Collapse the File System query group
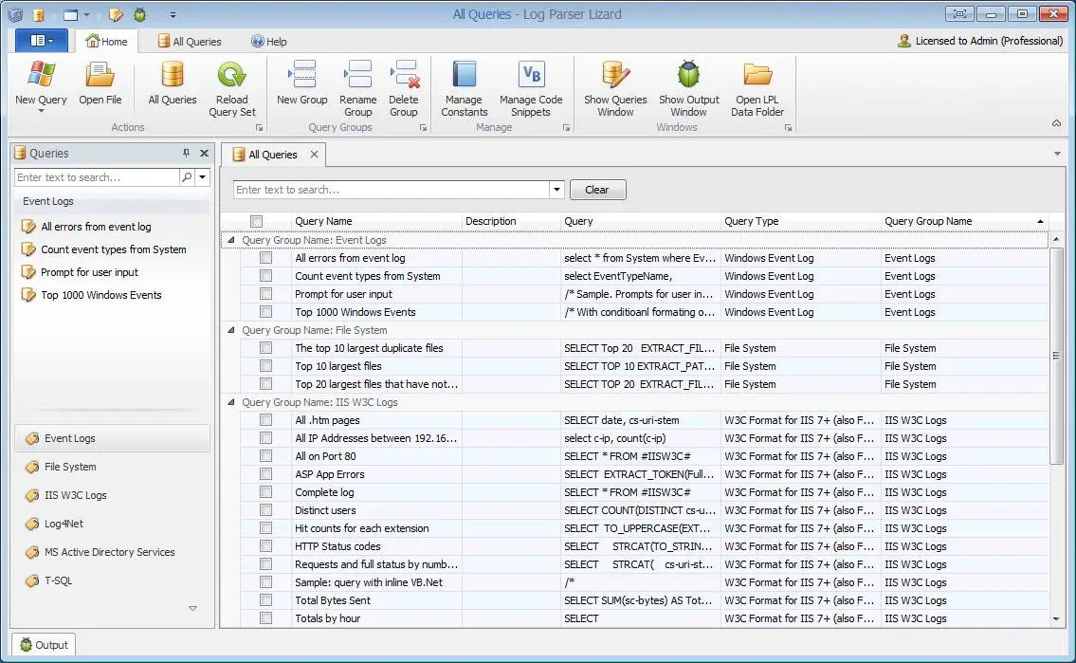1076x663 pixels. point(231,330)
